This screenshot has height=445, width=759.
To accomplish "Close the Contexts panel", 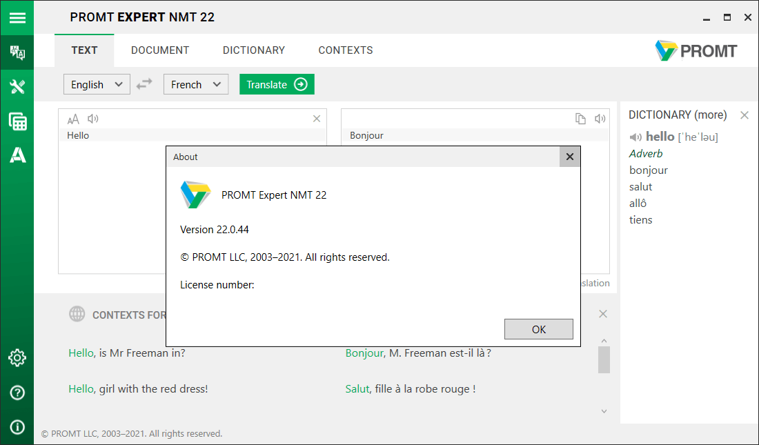I will (x=603, y=314).
